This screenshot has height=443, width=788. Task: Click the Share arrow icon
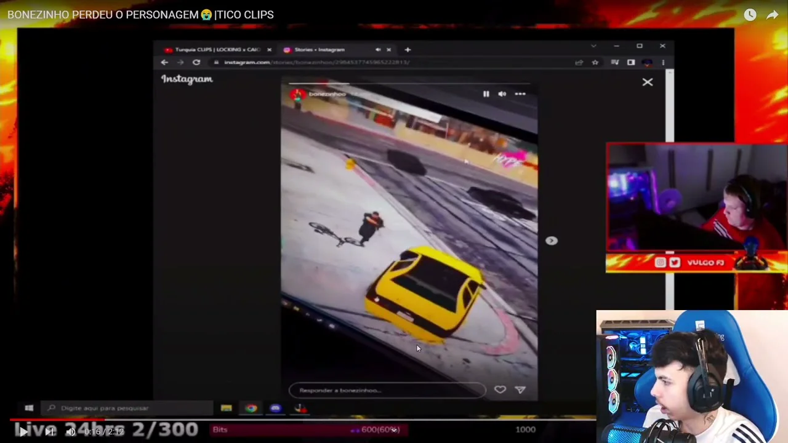point(772,15)
